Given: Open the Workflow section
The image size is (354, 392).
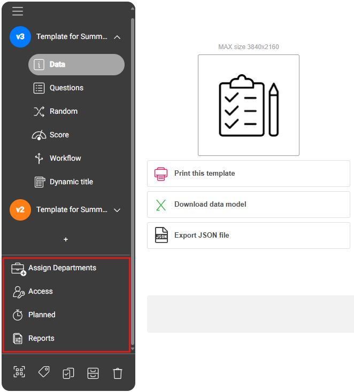Looking at the screenshot, I should click(x=65, y=159).
